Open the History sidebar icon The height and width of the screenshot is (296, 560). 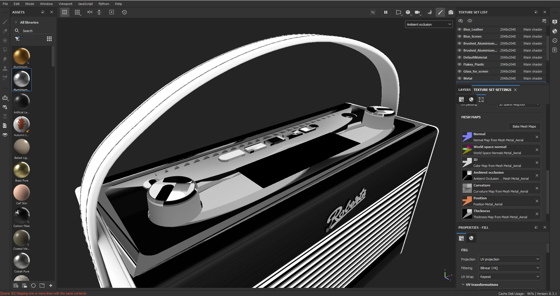click(555, 40)
